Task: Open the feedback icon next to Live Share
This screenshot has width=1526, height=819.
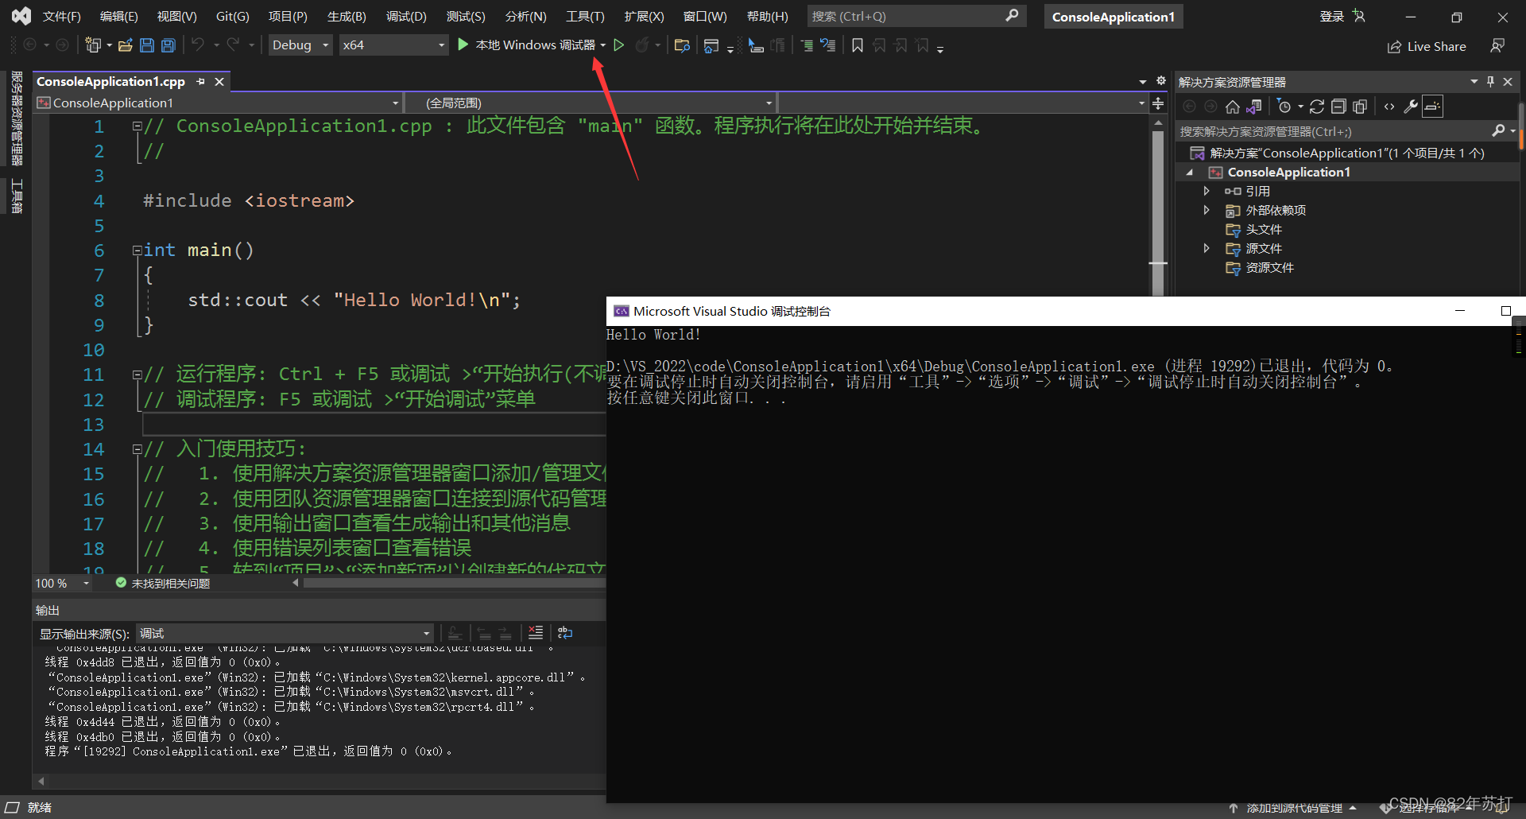Action: (x=1497, y=46)
